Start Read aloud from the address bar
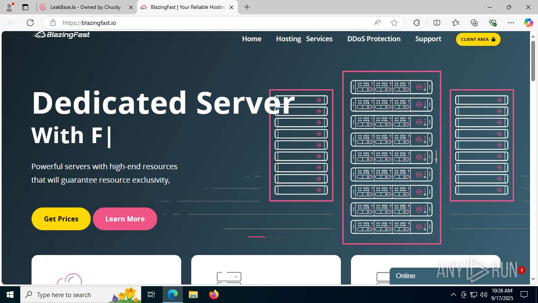Screen dimensions: 538x303 [377, 23]
